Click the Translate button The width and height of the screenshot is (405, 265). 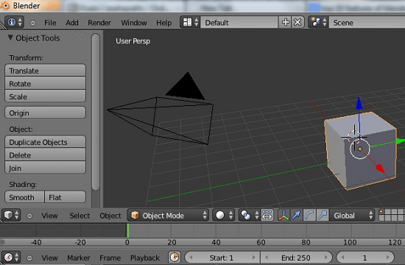[x=45, y=70]
